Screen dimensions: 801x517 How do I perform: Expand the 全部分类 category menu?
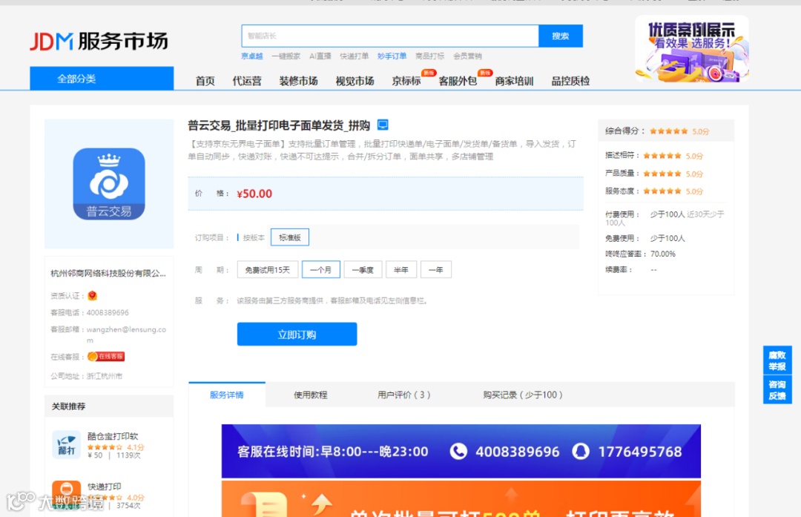(102, 79)
